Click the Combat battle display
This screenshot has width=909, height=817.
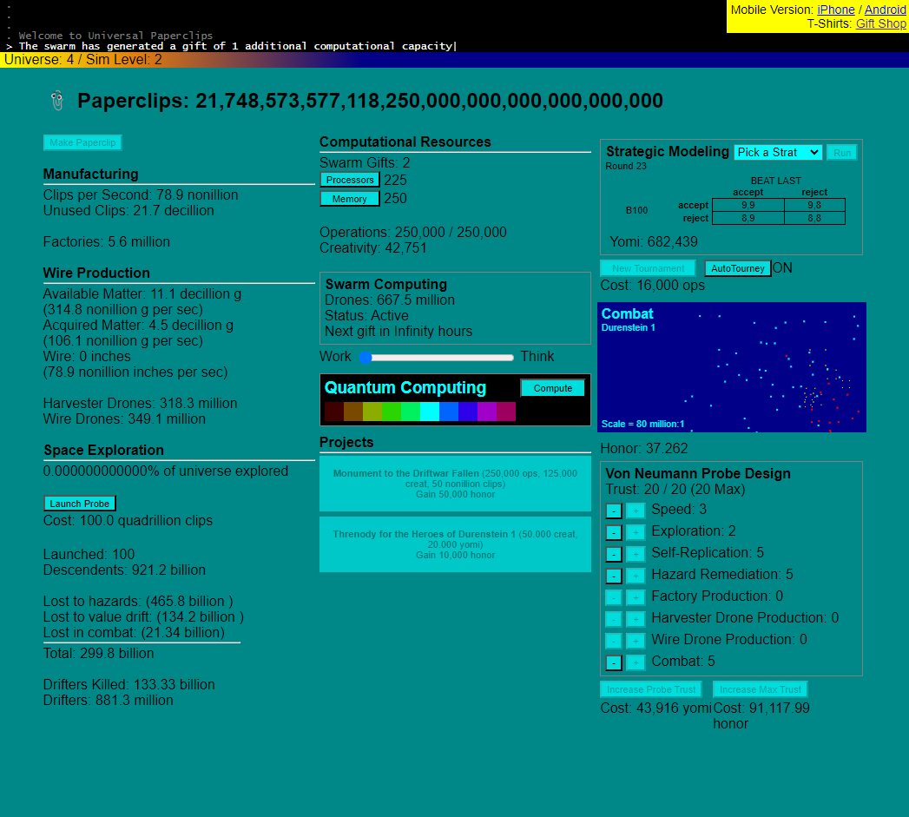coord(732,367)
